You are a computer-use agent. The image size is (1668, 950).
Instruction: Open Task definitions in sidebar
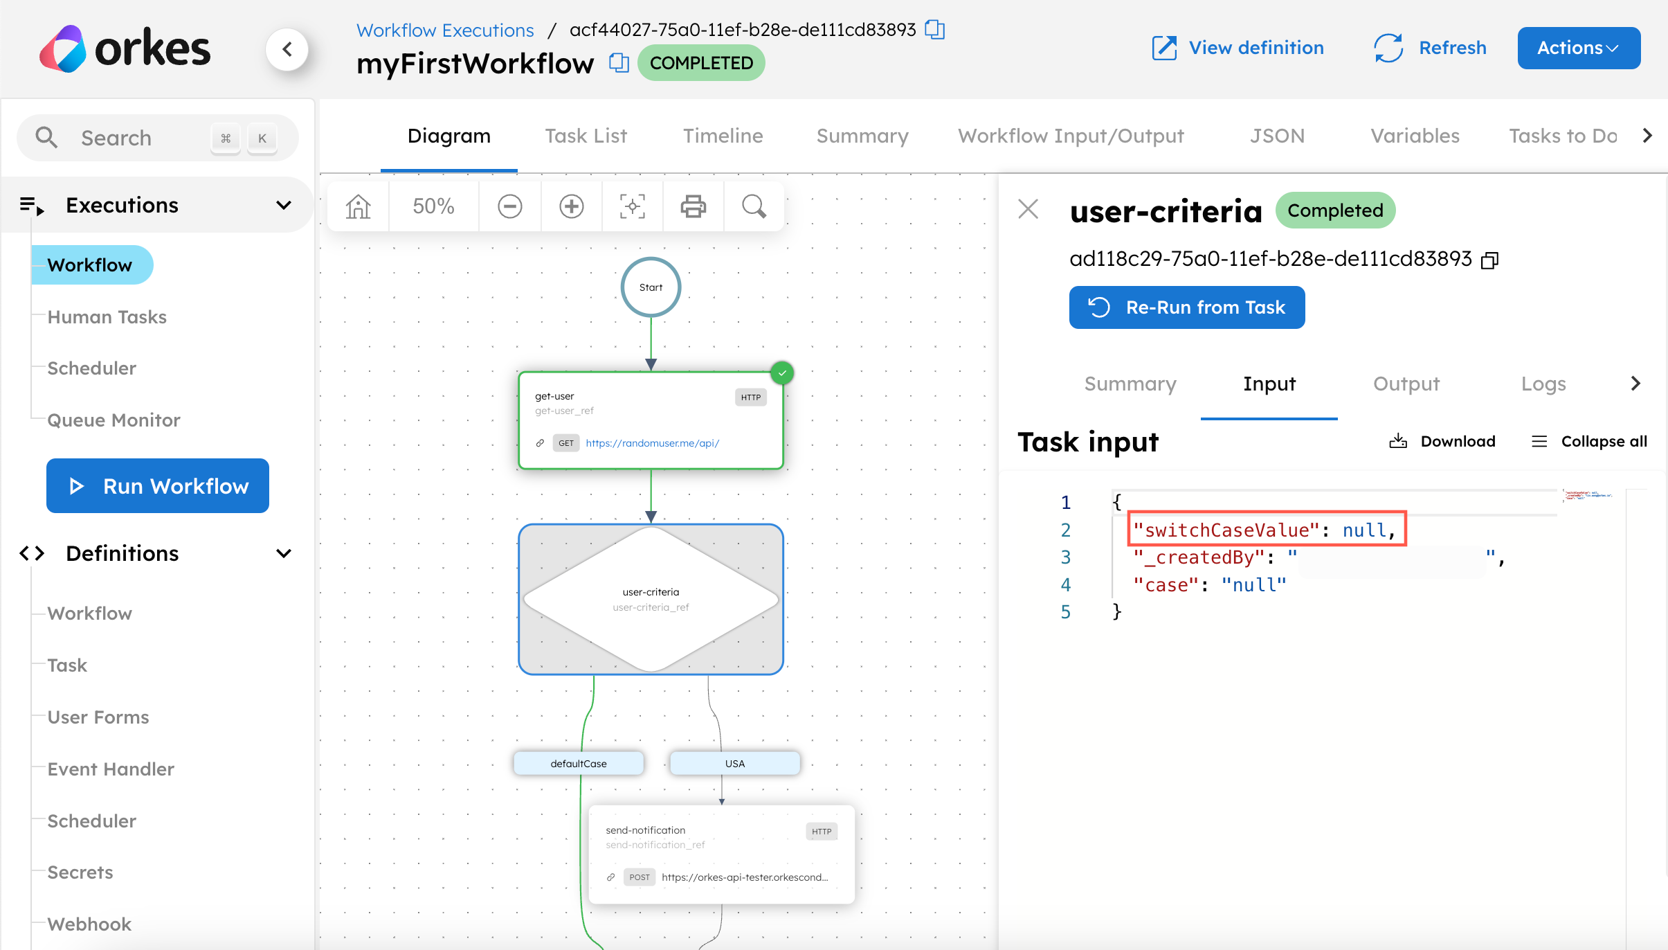(x=67, y=665)
